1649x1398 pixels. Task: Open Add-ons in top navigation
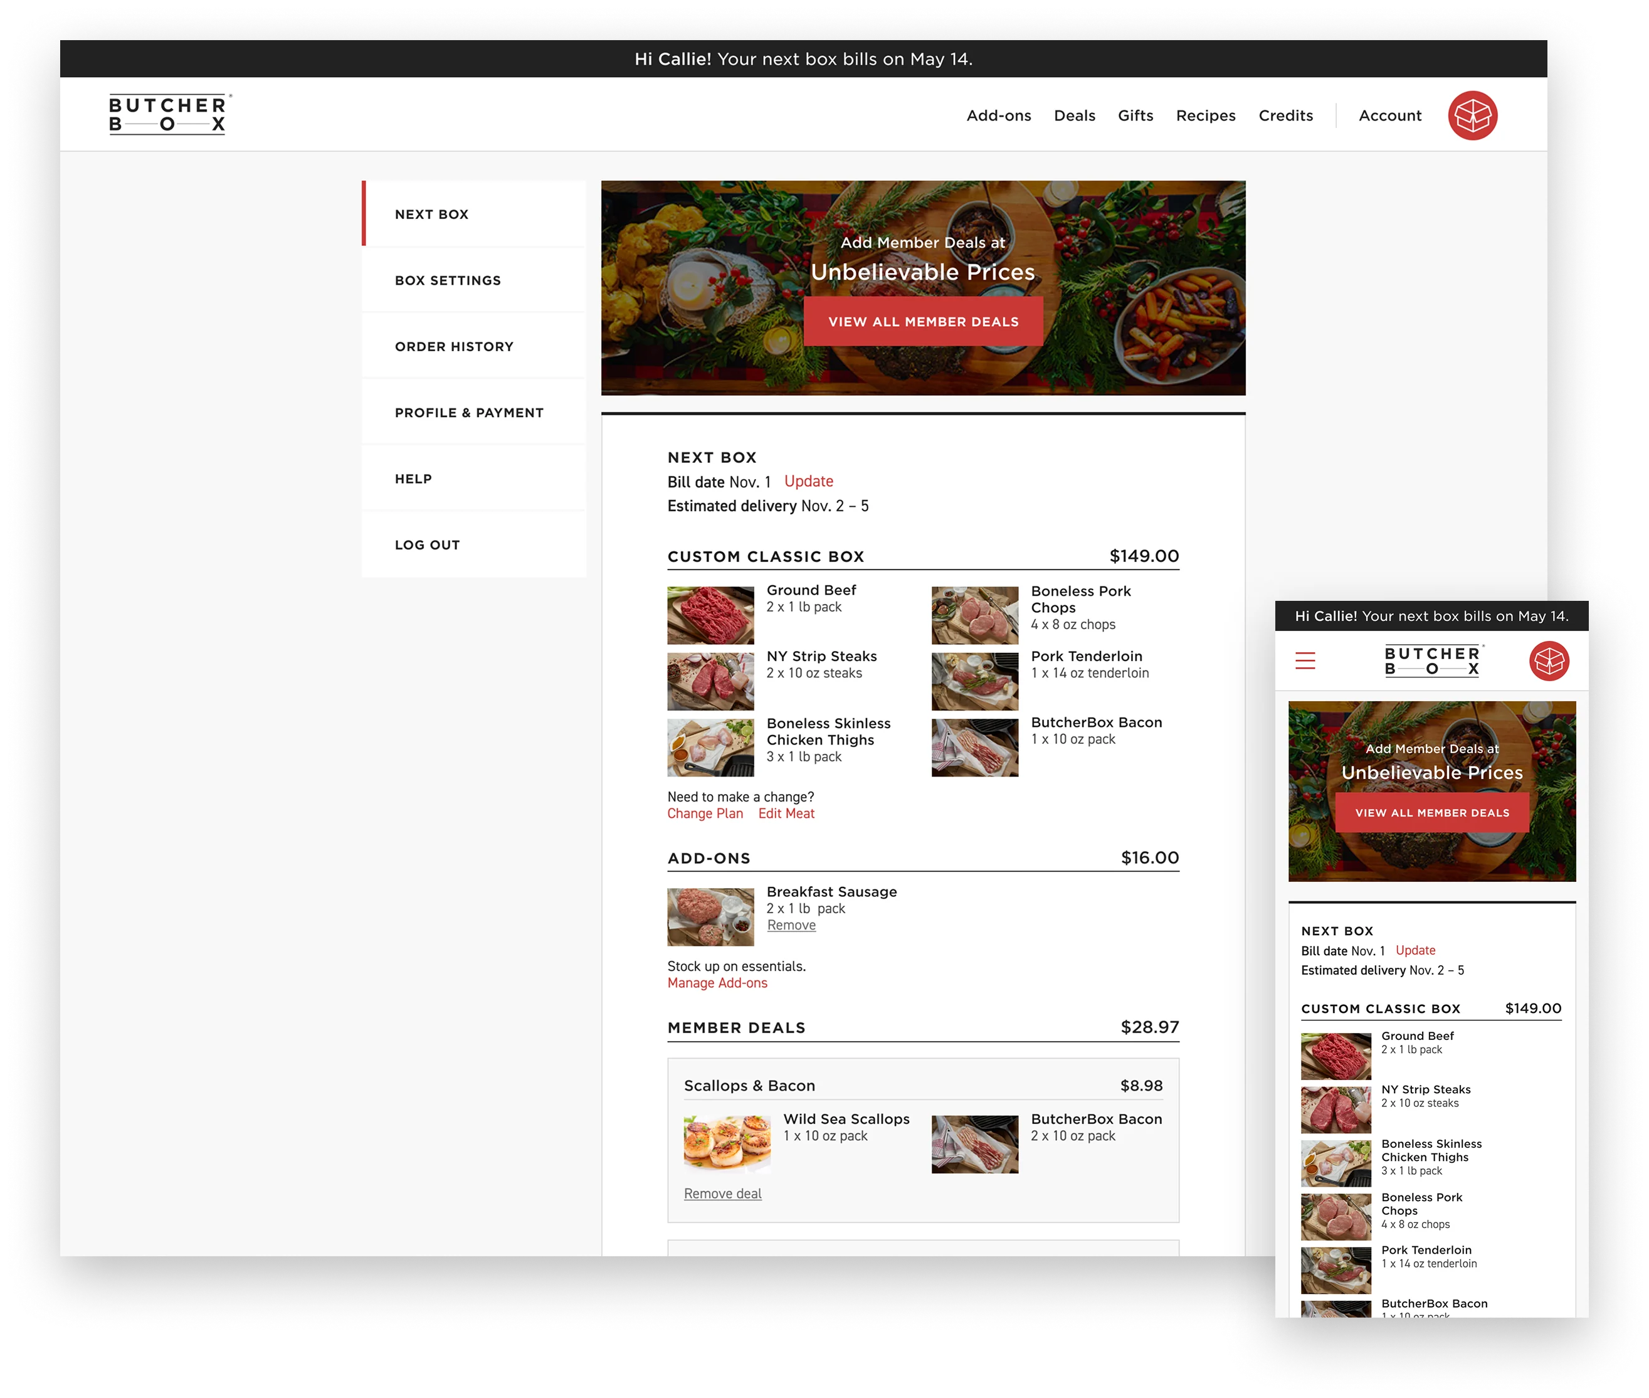point(998,115)
